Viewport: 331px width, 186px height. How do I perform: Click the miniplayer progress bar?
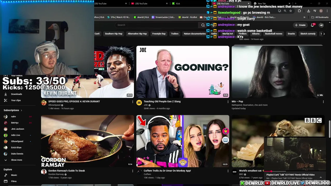click(295, 171)
